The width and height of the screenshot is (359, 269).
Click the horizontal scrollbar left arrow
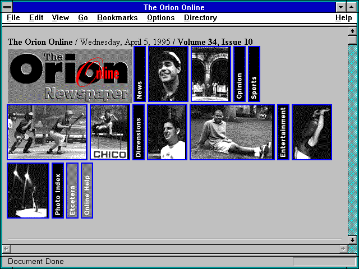pyautogui.click(x=6, y=249)
